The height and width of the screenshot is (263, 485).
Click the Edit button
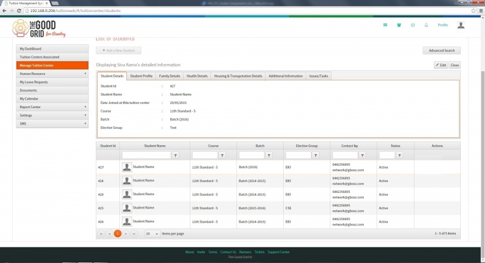441,65
